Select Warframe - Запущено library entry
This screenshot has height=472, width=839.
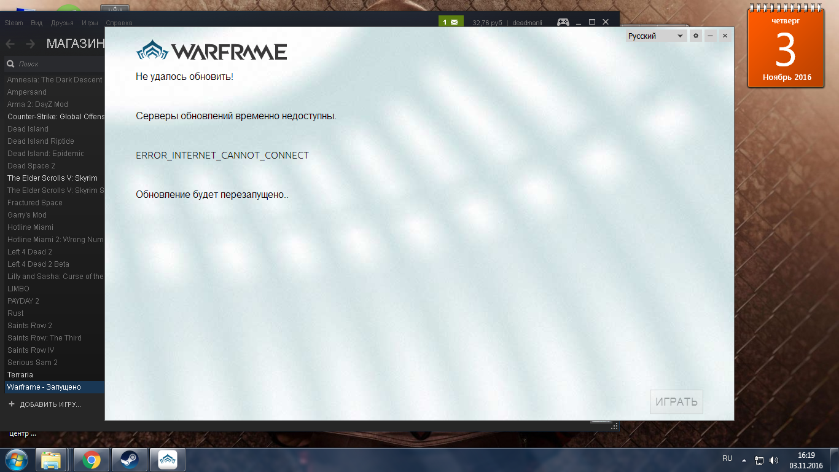tap(55, 387)
